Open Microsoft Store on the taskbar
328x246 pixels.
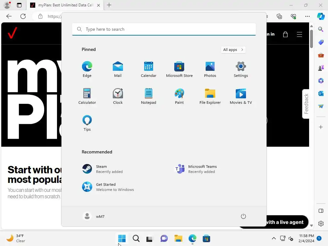(x=206, y=238)
